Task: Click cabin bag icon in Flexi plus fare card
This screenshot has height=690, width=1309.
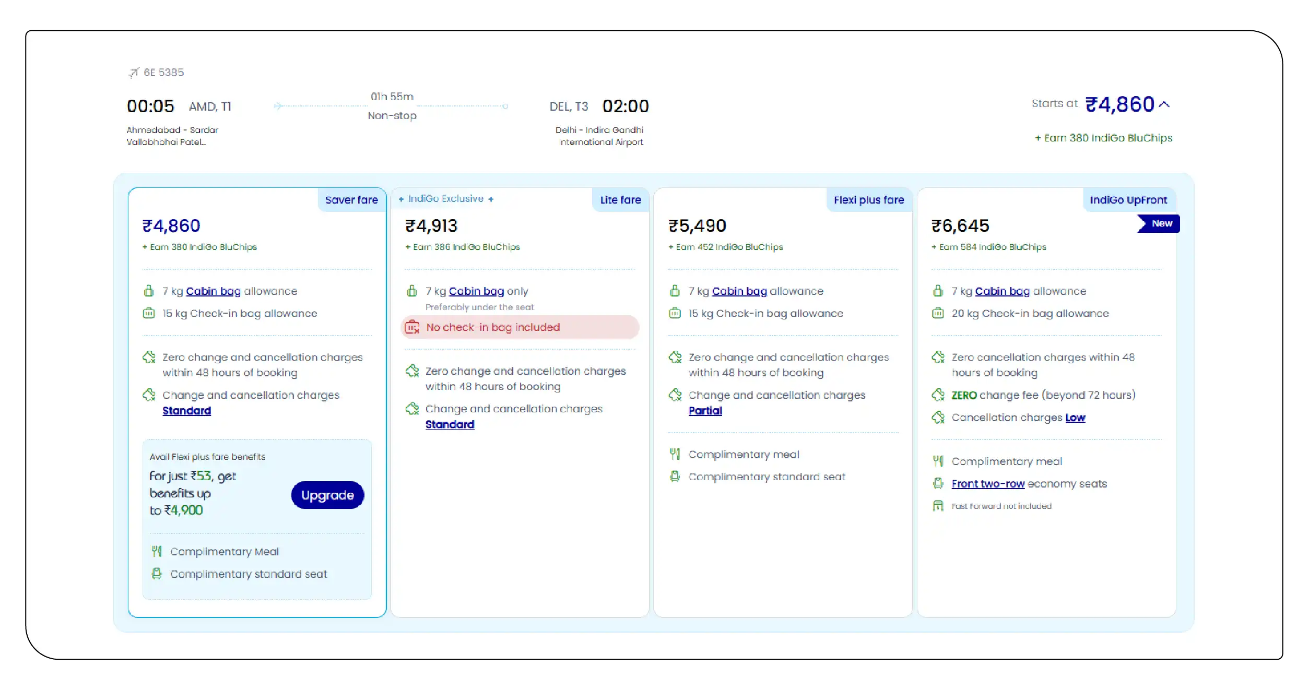Action: click(x=675, y=291)
